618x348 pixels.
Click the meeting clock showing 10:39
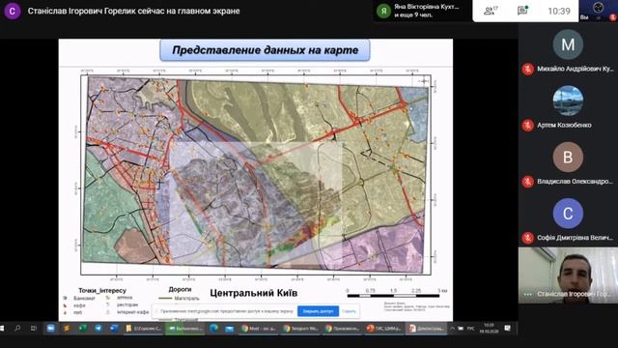559,11
